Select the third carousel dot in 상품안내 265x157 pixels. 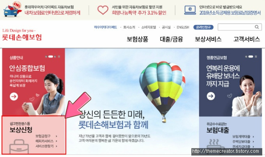(55, 57)
